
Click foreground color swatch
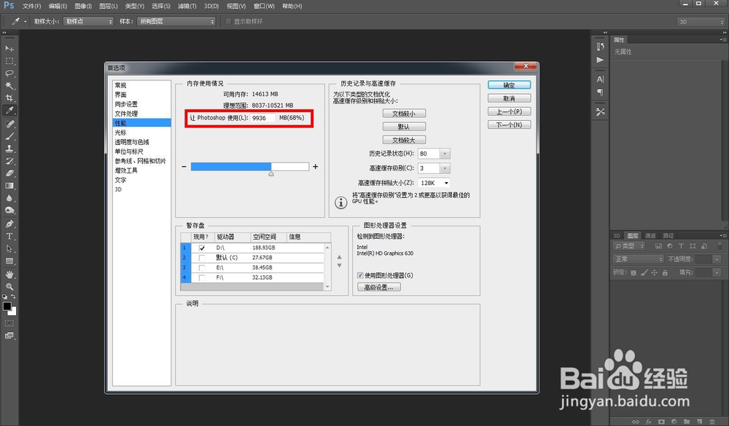pyautogui.click(x=7, y=306)
